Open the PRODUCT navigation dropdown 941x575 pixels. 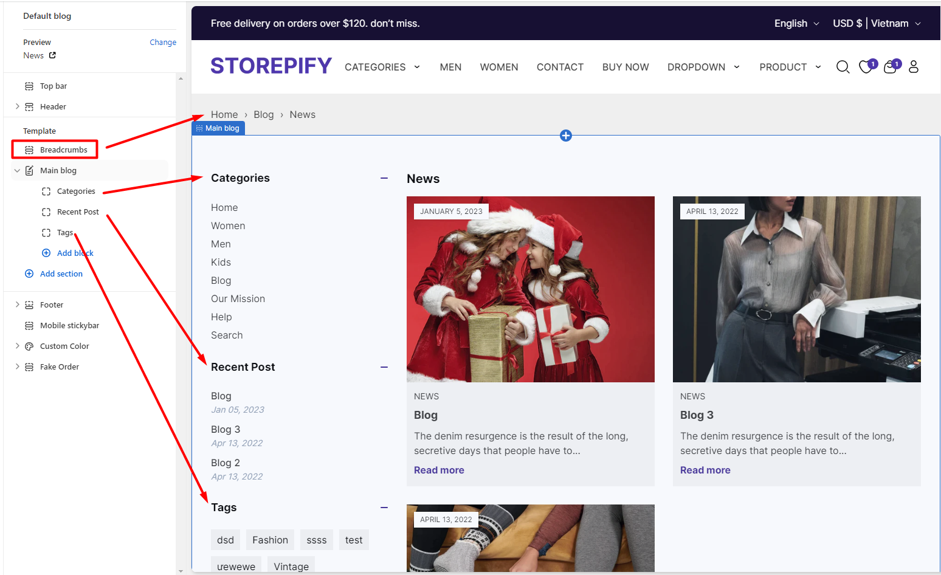(x=790, y=67)
